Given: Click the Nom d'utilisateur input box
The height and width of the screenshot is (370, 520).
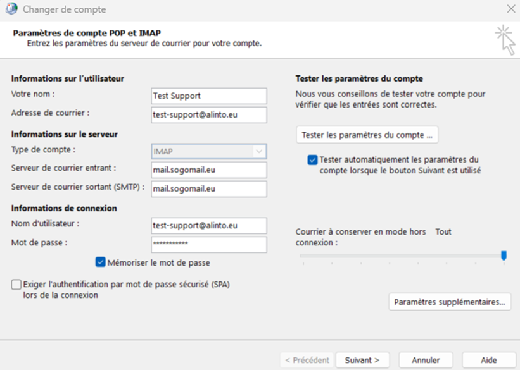Looking at the screenshot, I should pyautogui.click(x=209, y=226).
